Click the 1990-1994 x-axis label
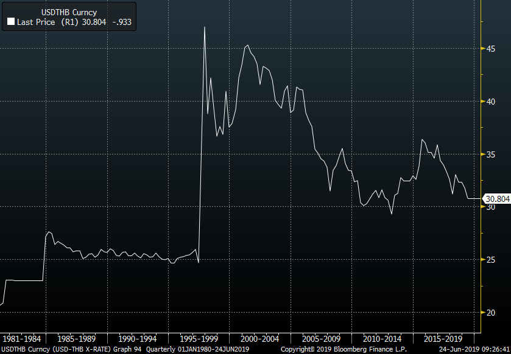Screen dimensions: 511x354 pos(138,339)
